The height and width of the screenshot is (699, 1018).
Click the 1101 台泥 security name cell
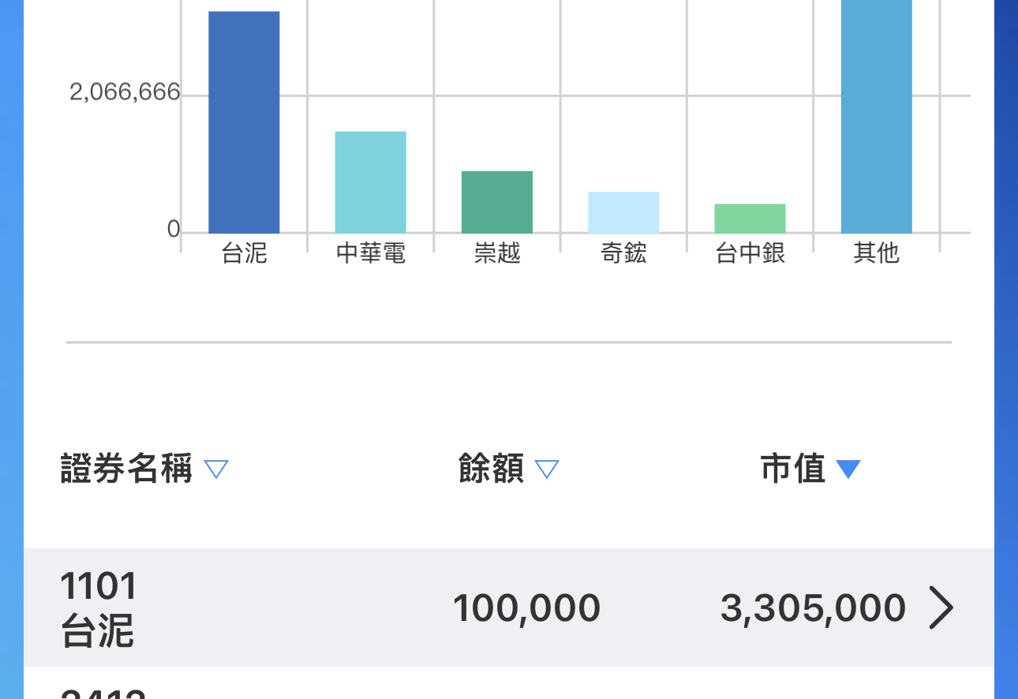point(99,608)
